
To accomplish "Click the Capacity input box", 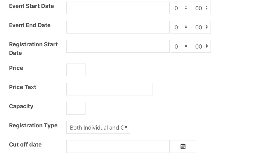I will click(x=76, y=108).
